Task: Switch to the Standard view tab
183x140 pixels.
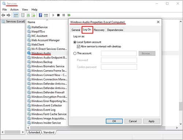Action: coord(49,132)
